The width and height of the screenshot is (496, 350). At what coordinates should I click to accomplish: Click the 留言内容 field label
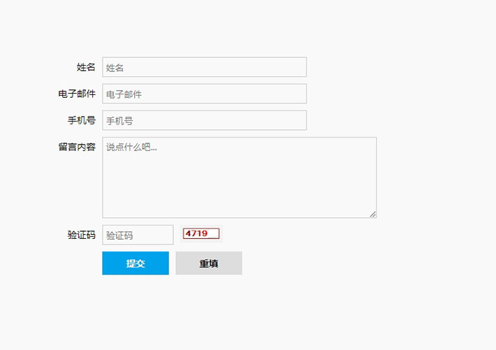point(77,147)
